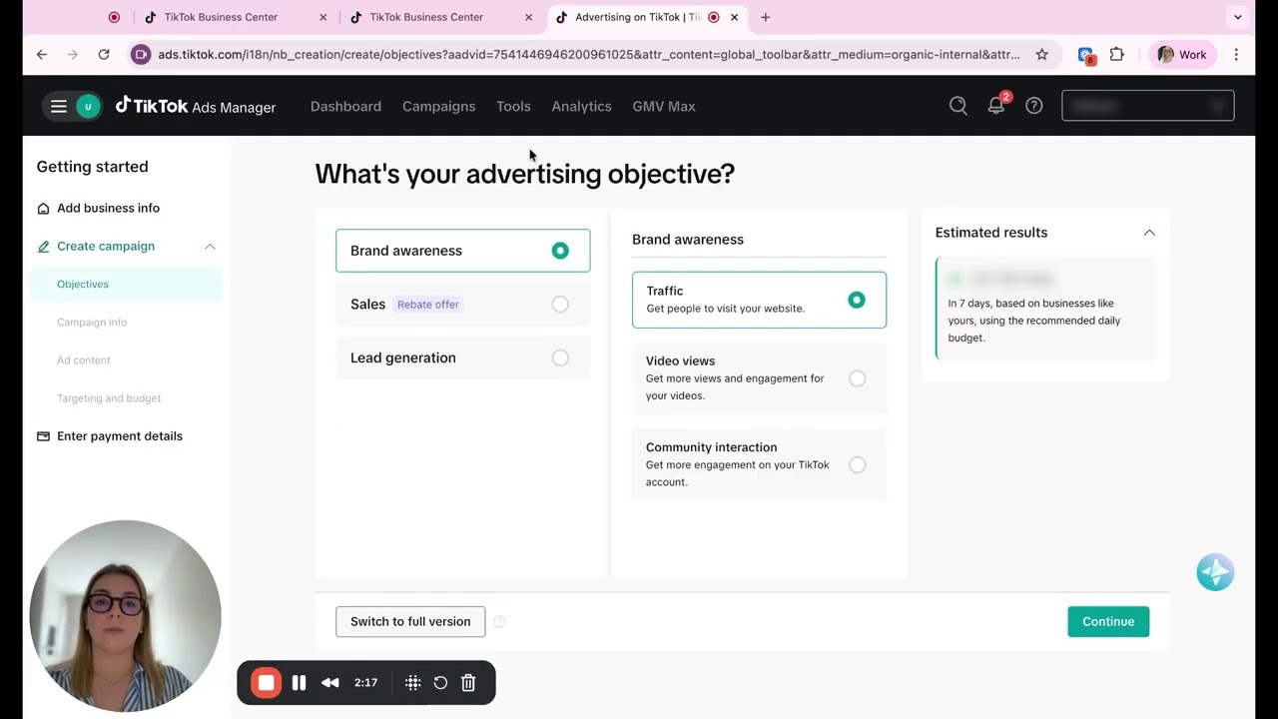Open the Campaigns menu
The image size is (1278, 719).
pos(438,106)
